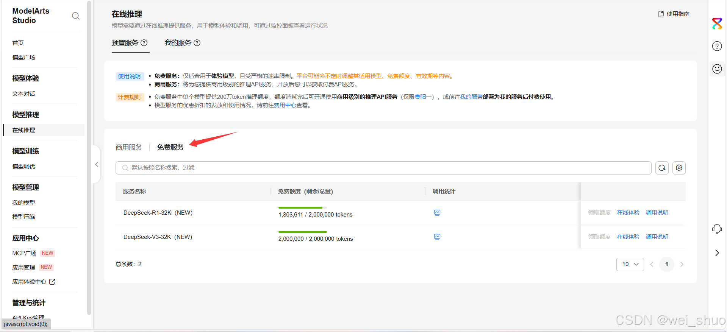Expand the right panel chevron arrow
The width and height of the screenshot is (727, 332).
pyautogui.click(x=717, y=253)
